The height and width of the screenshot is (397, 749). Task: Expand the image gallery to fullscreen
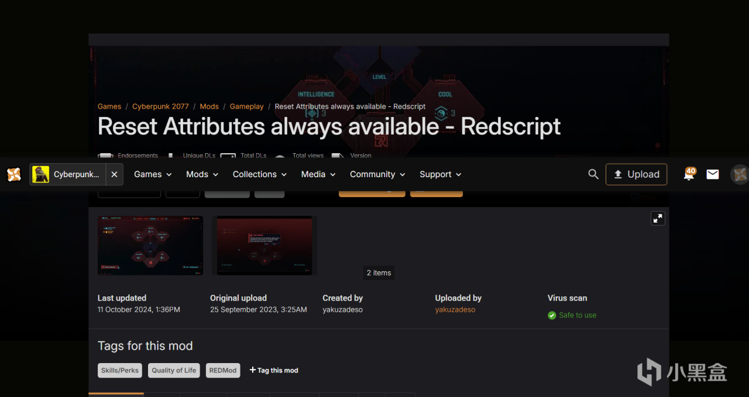pyautogui.click(x=658, y=218)
